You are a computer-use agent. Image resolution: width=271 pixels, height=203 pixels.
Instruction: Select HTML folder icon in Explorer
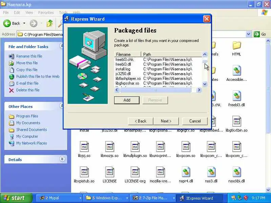point(236,46)
